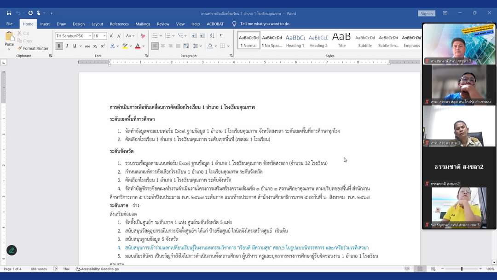Save the document with floppy disk icon
Image resolution: width=497 pixels, height=280 pixels.
point(9,13)
